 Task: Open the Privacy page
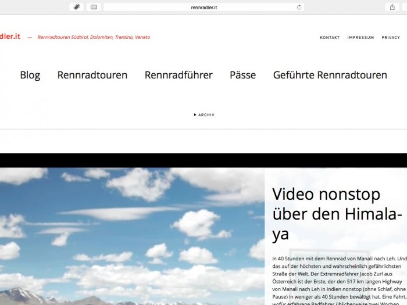click(x=391, y=37)
